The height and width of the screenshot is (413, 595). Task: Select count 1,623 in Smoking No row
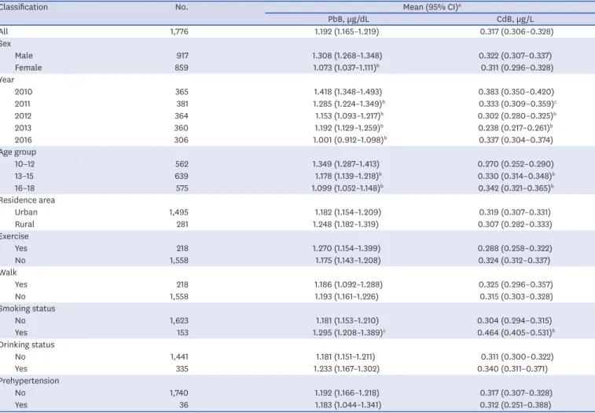(179, 321)
